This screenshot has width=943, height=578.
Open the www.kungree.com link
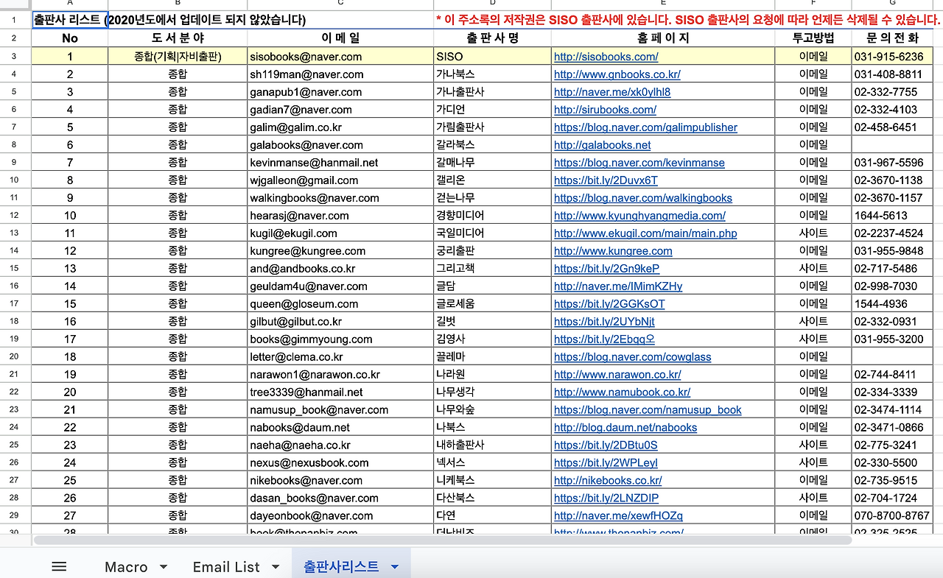tap(613, 251)
